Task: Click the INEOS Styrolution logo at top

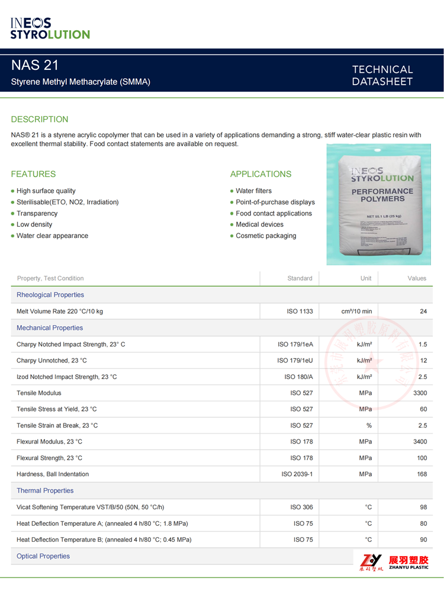Action: click(50, 28)
